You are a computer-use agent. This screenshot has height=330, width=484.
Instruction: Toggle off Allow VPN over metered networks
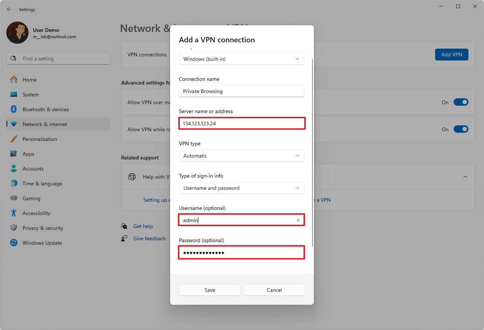coord(461,102)
